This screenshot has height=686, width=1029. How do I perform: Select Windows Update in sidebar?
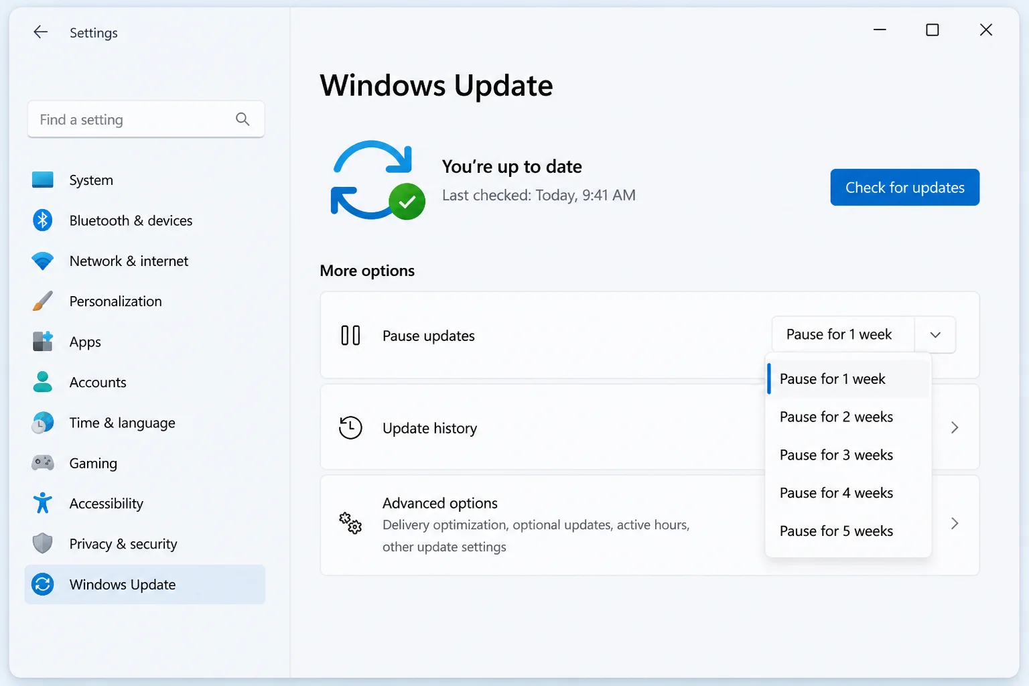click(x=145, y=584)
